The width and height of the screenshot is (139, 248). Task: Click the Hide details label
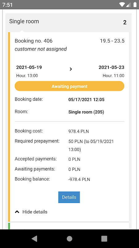pos(35,212)
